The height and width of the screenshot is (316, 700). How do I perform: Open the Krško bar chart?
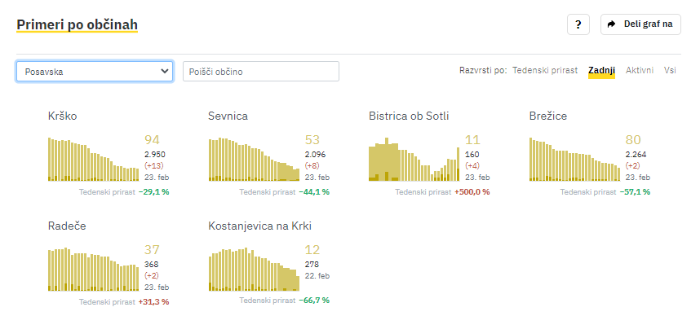[x=93, y=159]
